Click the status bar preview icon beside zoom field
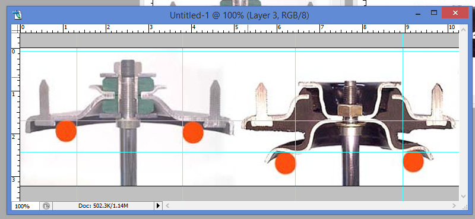The height and width of the screenshot is (219, 475). click(46, 206)
